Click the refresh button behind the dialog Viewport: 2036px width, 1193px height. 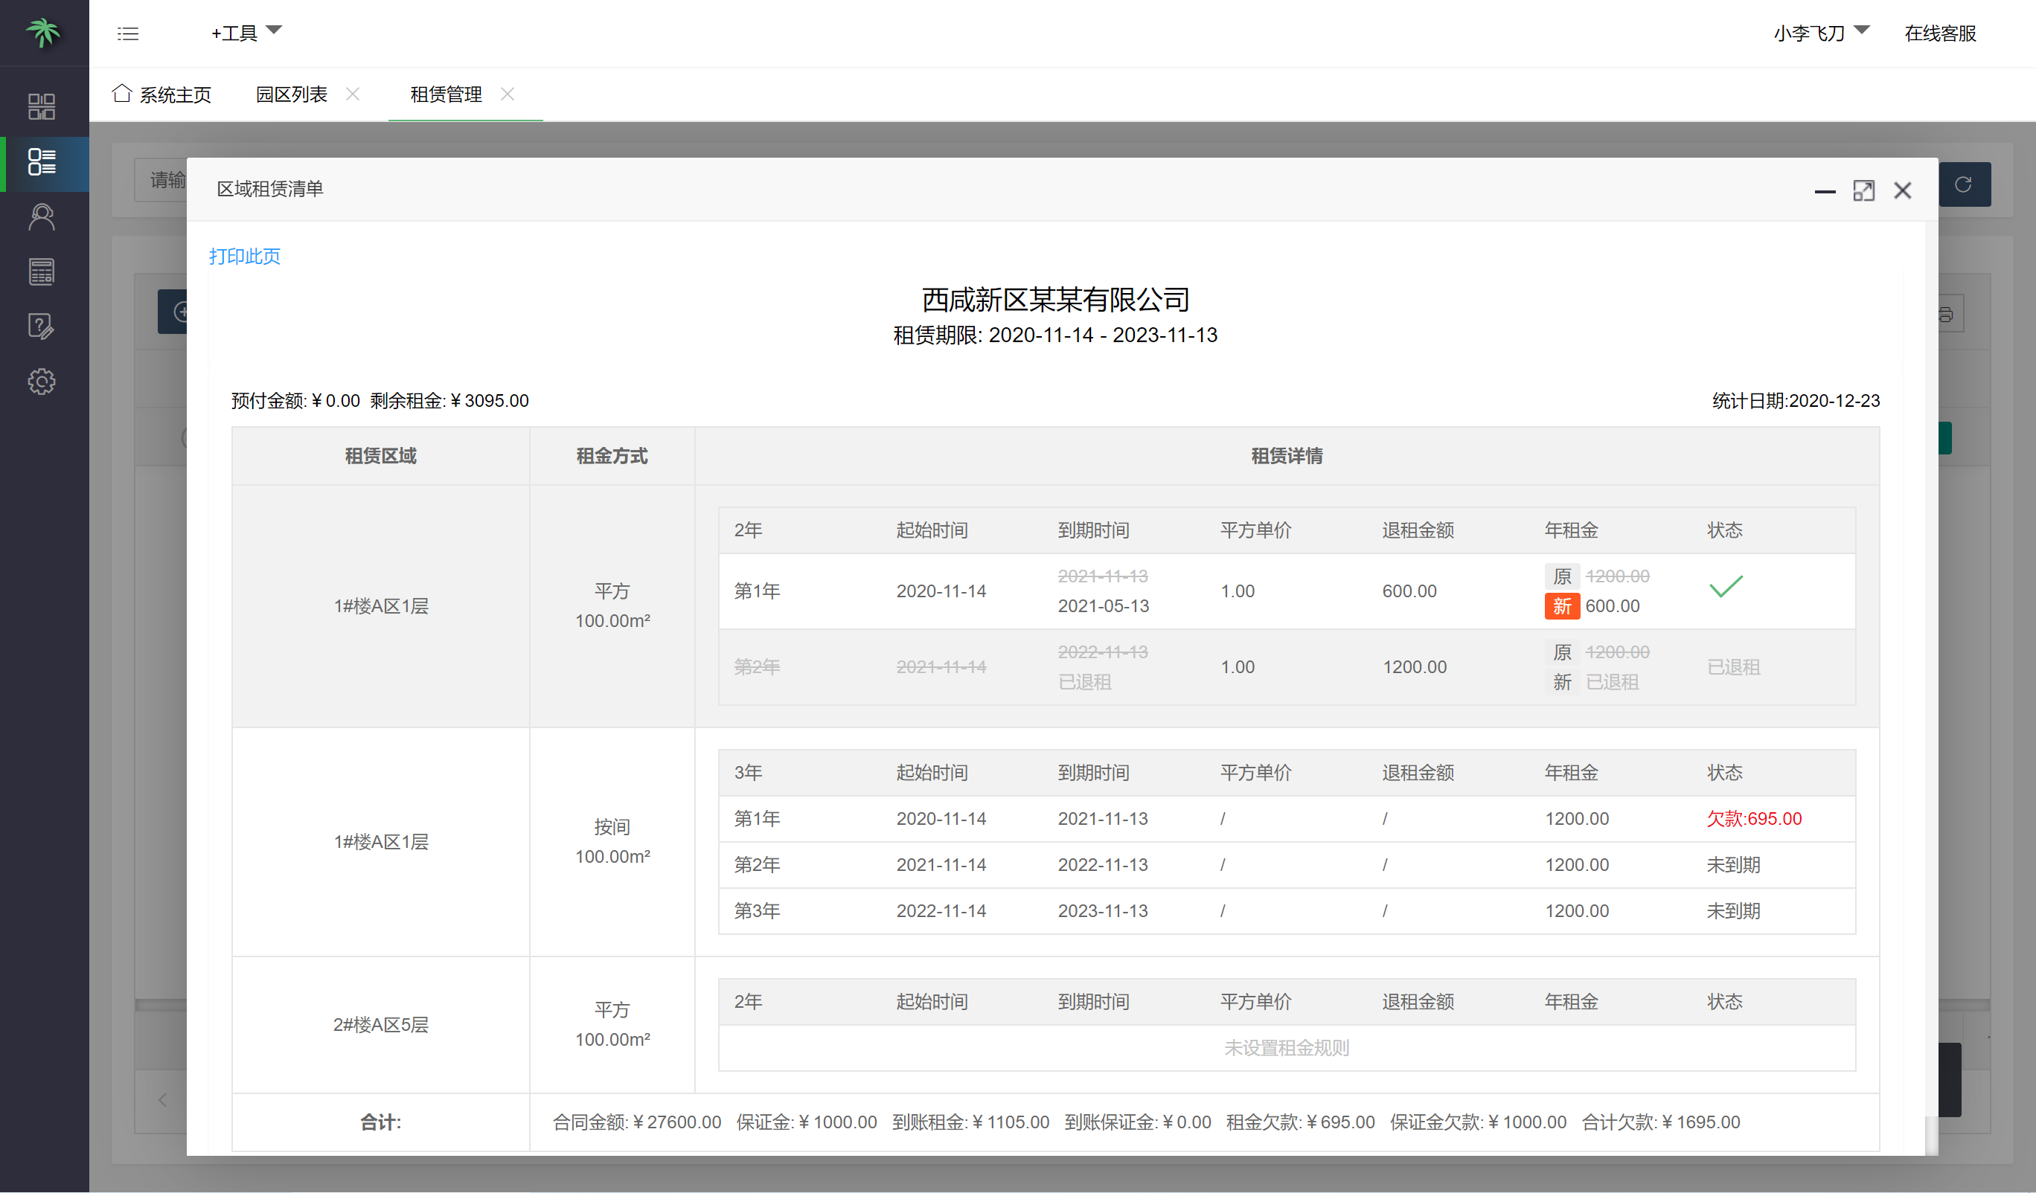[1964, 184]
